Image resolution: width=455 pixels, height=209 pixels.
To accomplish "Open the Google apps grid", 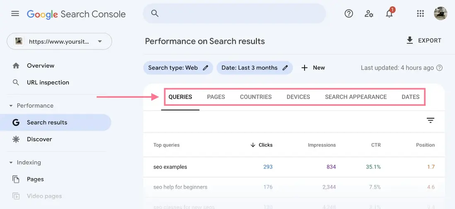I will coord(420,14).
